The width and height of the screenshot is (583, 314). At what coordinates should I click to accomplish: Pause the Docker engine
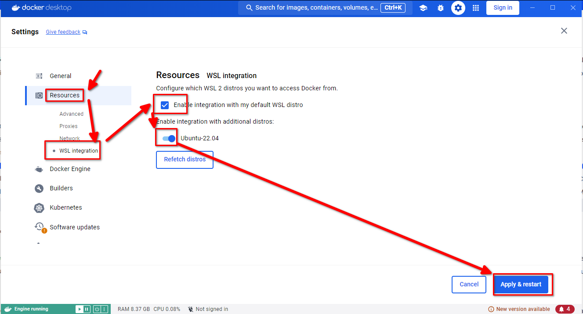click(x=87, y=309)
